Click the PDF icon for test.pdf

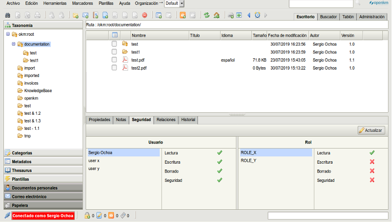(125, 60)
